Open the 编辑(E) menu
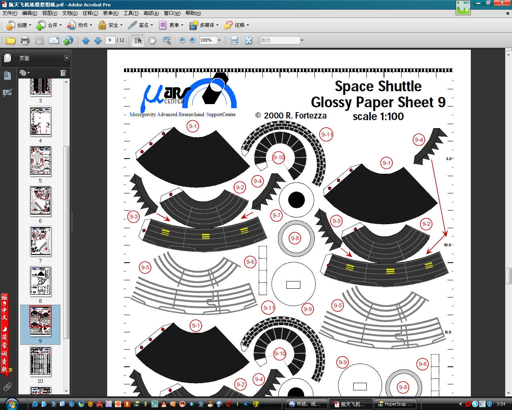 [x=30, y=13]
